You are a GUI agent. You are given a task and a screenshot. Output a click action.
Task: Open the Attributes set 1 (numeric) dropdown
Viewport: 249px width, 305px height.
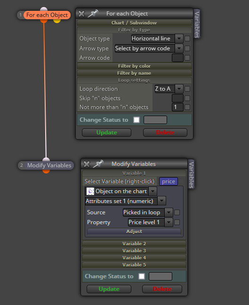[x=161, y=201]
